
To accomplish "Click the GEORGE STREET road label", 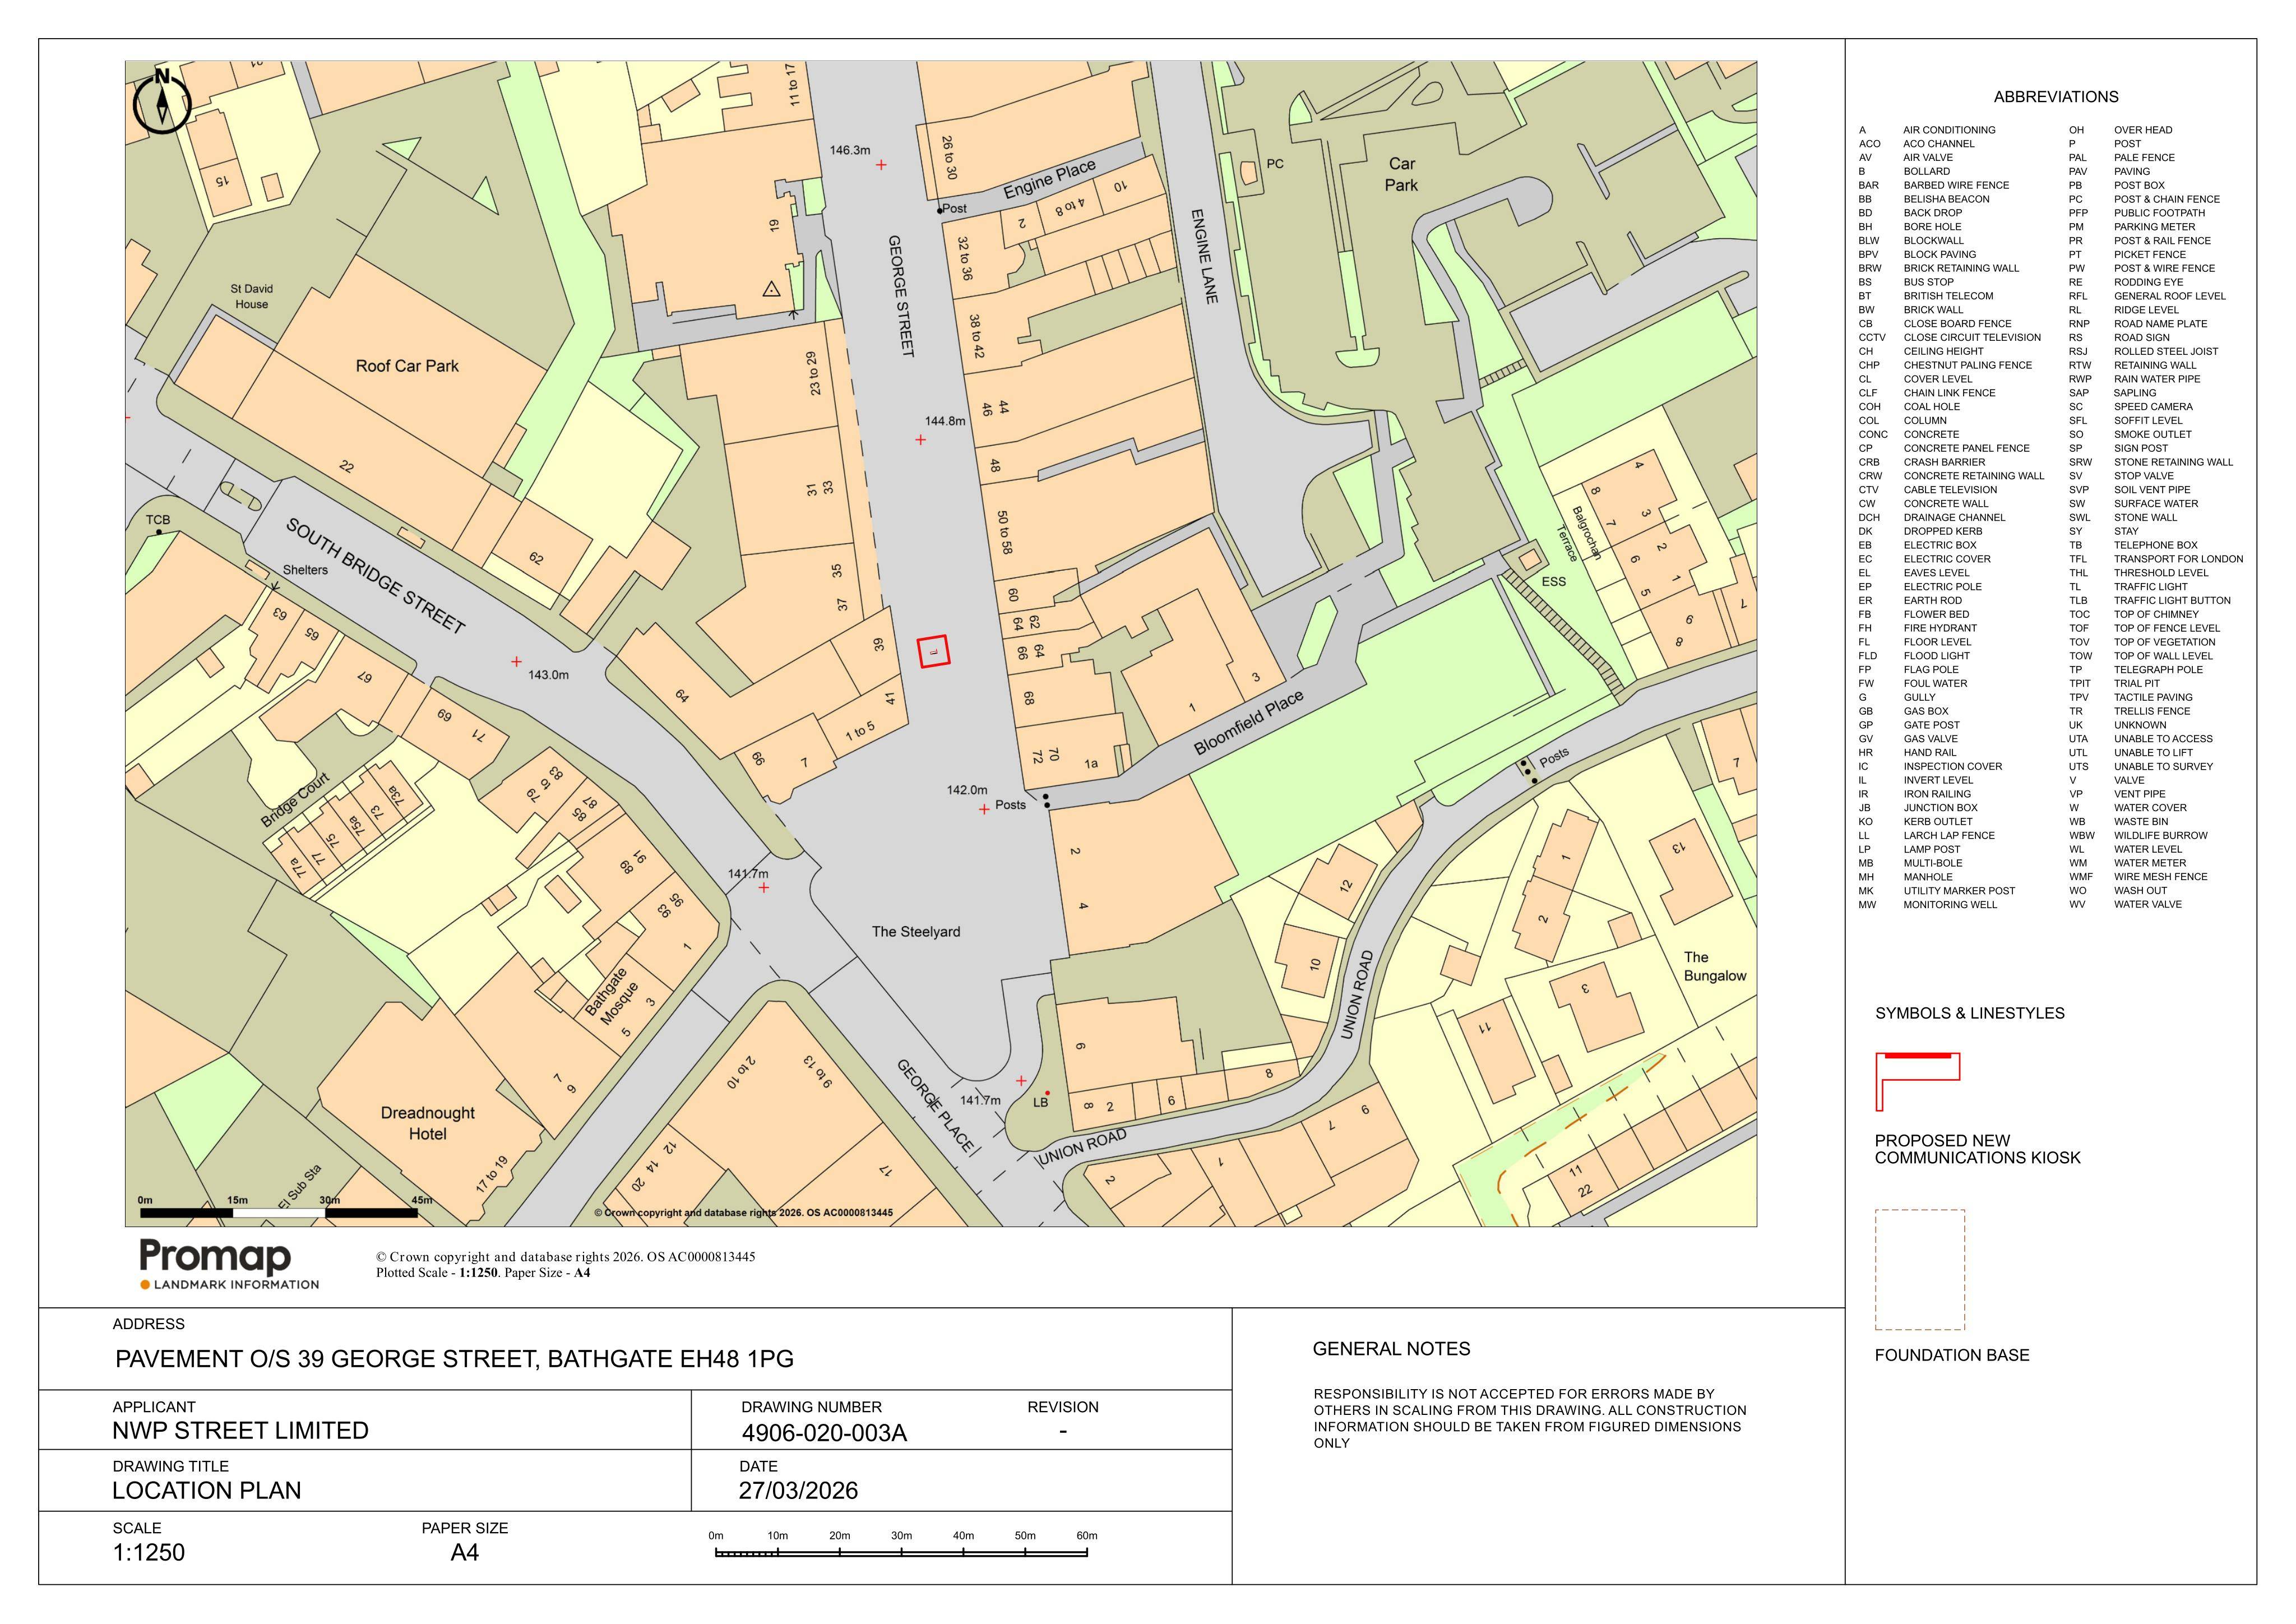I will click(901, 296).
